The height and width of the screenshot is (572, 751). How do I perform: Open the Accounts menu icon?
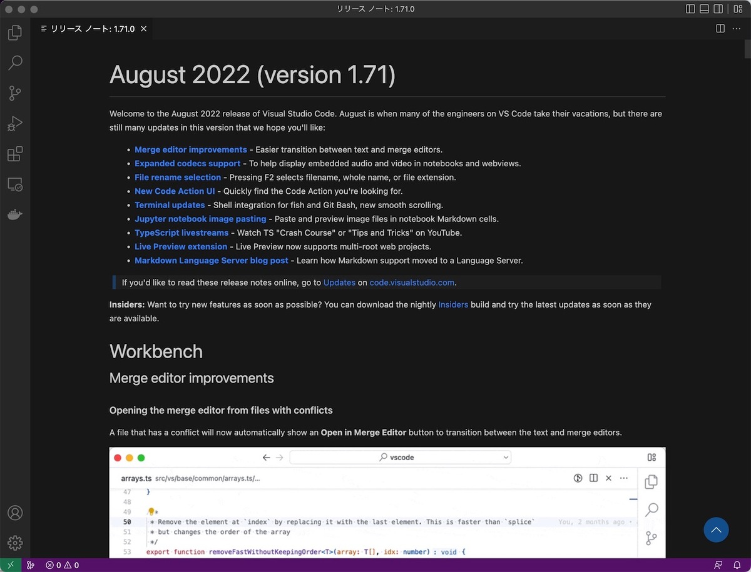(15, 513)
